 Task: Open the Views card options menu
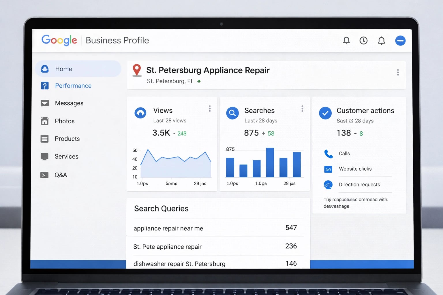tap(210, 109)
